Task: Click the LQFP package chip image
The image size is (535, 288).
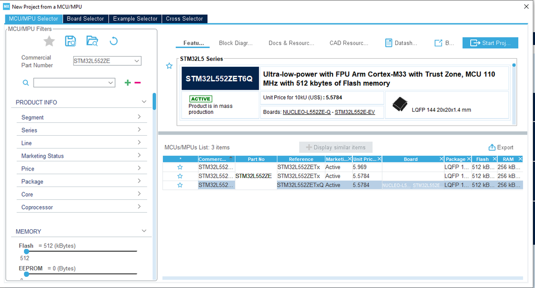Action: click(x=400, y=104)
